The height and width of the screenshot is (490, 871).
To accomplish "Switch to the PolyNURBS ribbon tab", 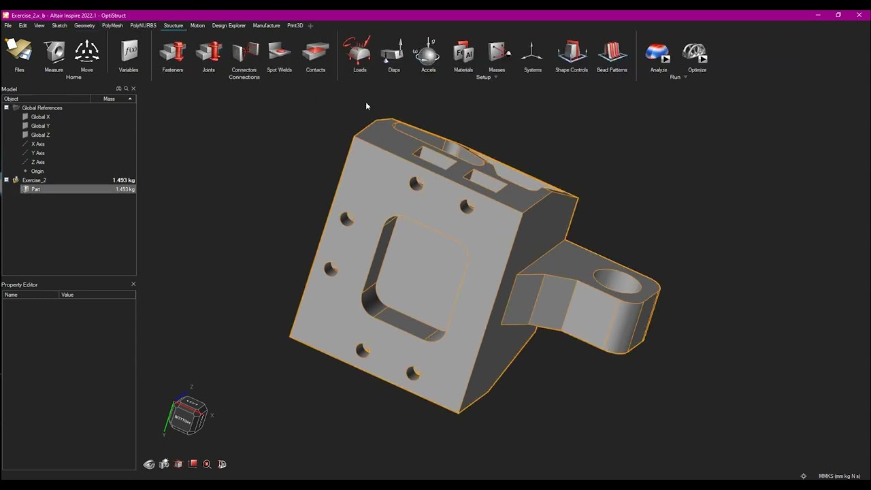I will (143, 25).
